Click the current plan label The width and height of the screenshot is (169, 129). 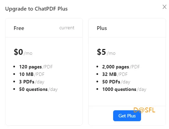[x=67, y=28]
